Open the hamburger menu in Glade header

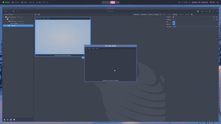point(213,11)
